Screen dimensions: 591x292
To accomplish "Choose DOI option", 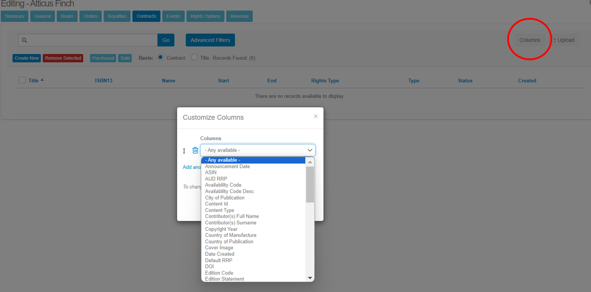I will (x=253, y=267).
